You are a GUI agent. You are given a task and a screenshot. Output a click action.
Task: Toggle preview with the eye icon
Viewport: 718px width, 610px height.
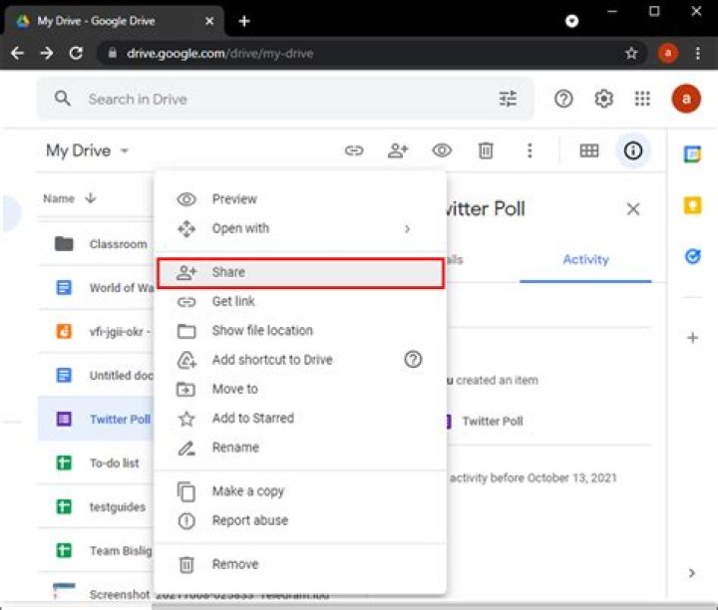[442, 151]
